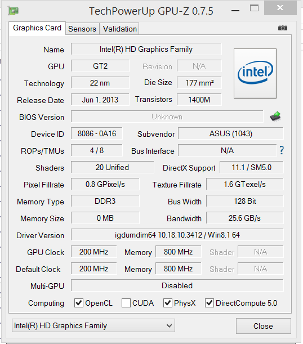
Task: Click the Close button
Action: [263, 326]
